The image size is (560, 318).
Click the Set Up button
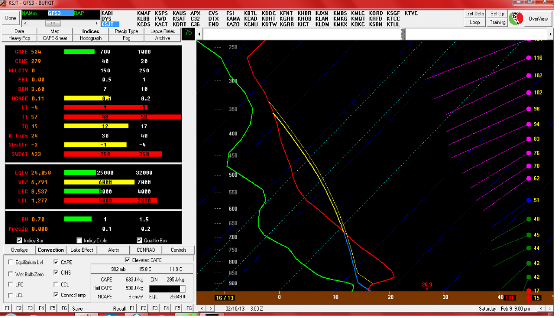click(497, 14)
